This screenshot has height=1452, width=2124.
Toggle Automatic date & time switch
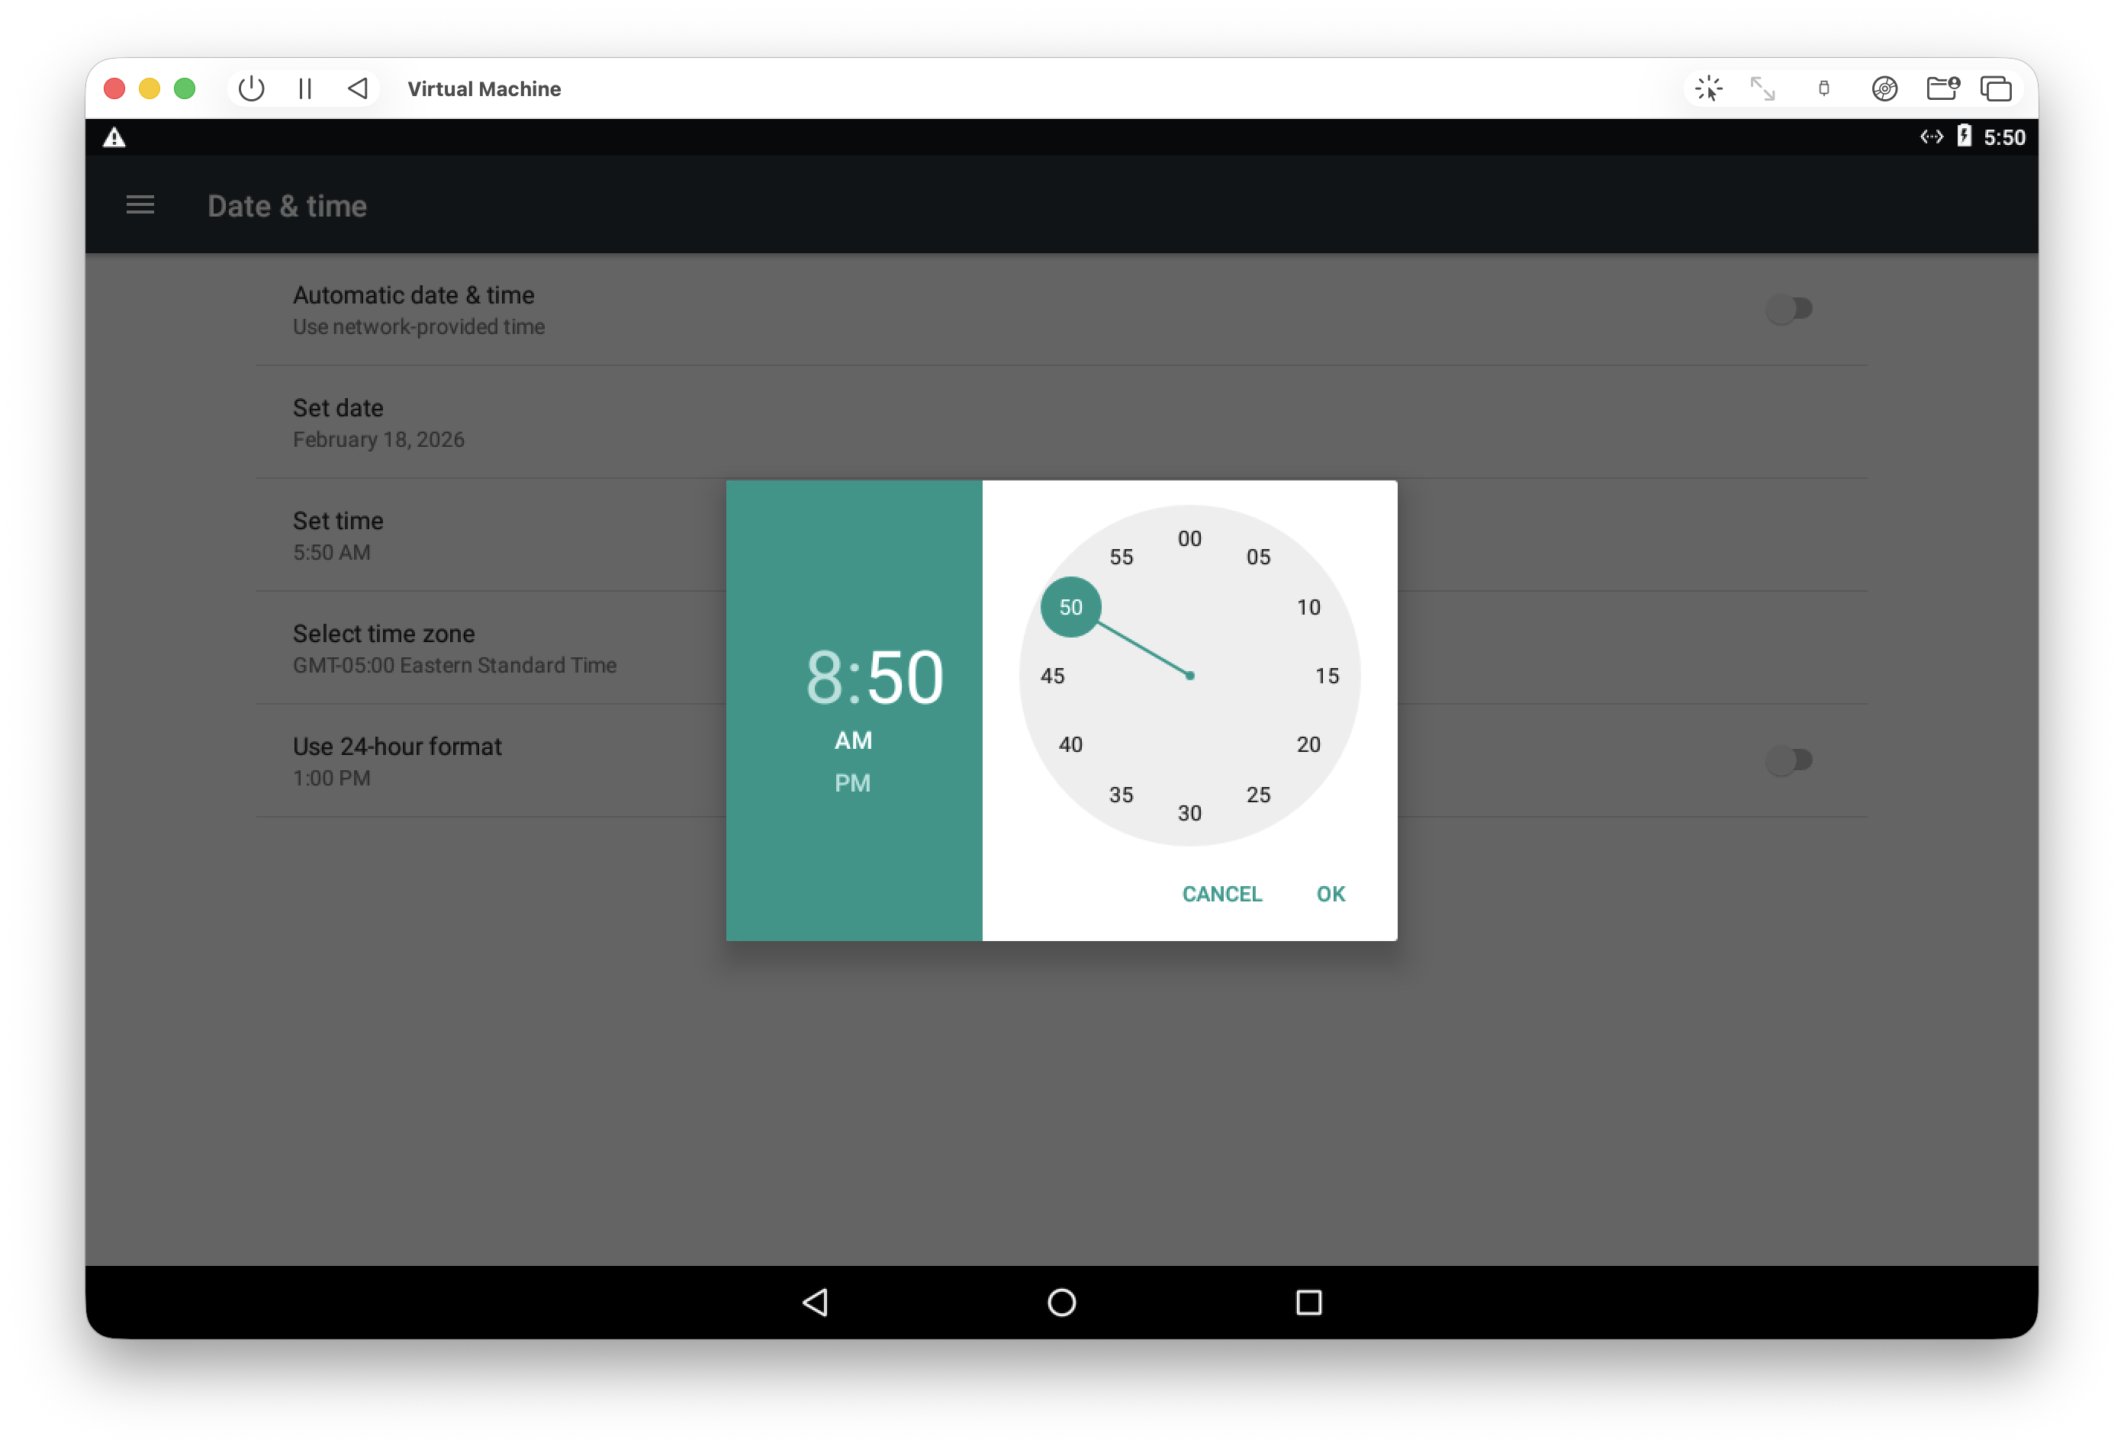pos(1788,310)
